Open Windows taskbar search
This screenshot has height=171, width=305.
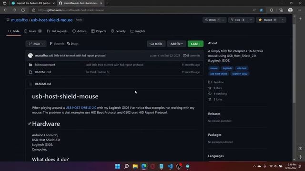coord(126,166)
